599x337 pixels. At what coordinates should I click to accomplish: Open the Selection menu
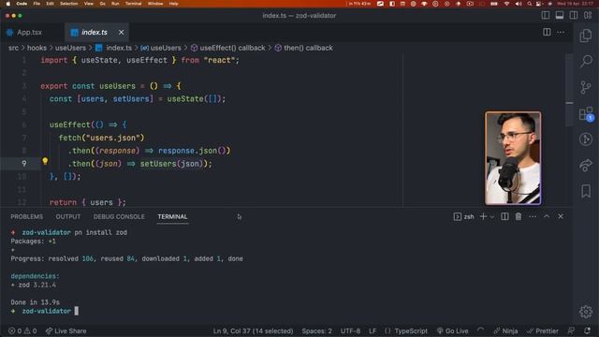click(x=68, y=4)
